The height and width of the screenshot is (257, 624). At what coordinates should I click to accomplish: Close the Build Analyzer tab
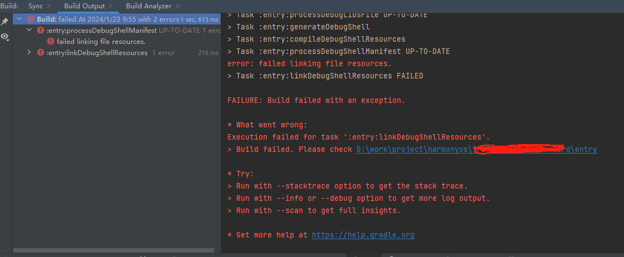[178, 6]
